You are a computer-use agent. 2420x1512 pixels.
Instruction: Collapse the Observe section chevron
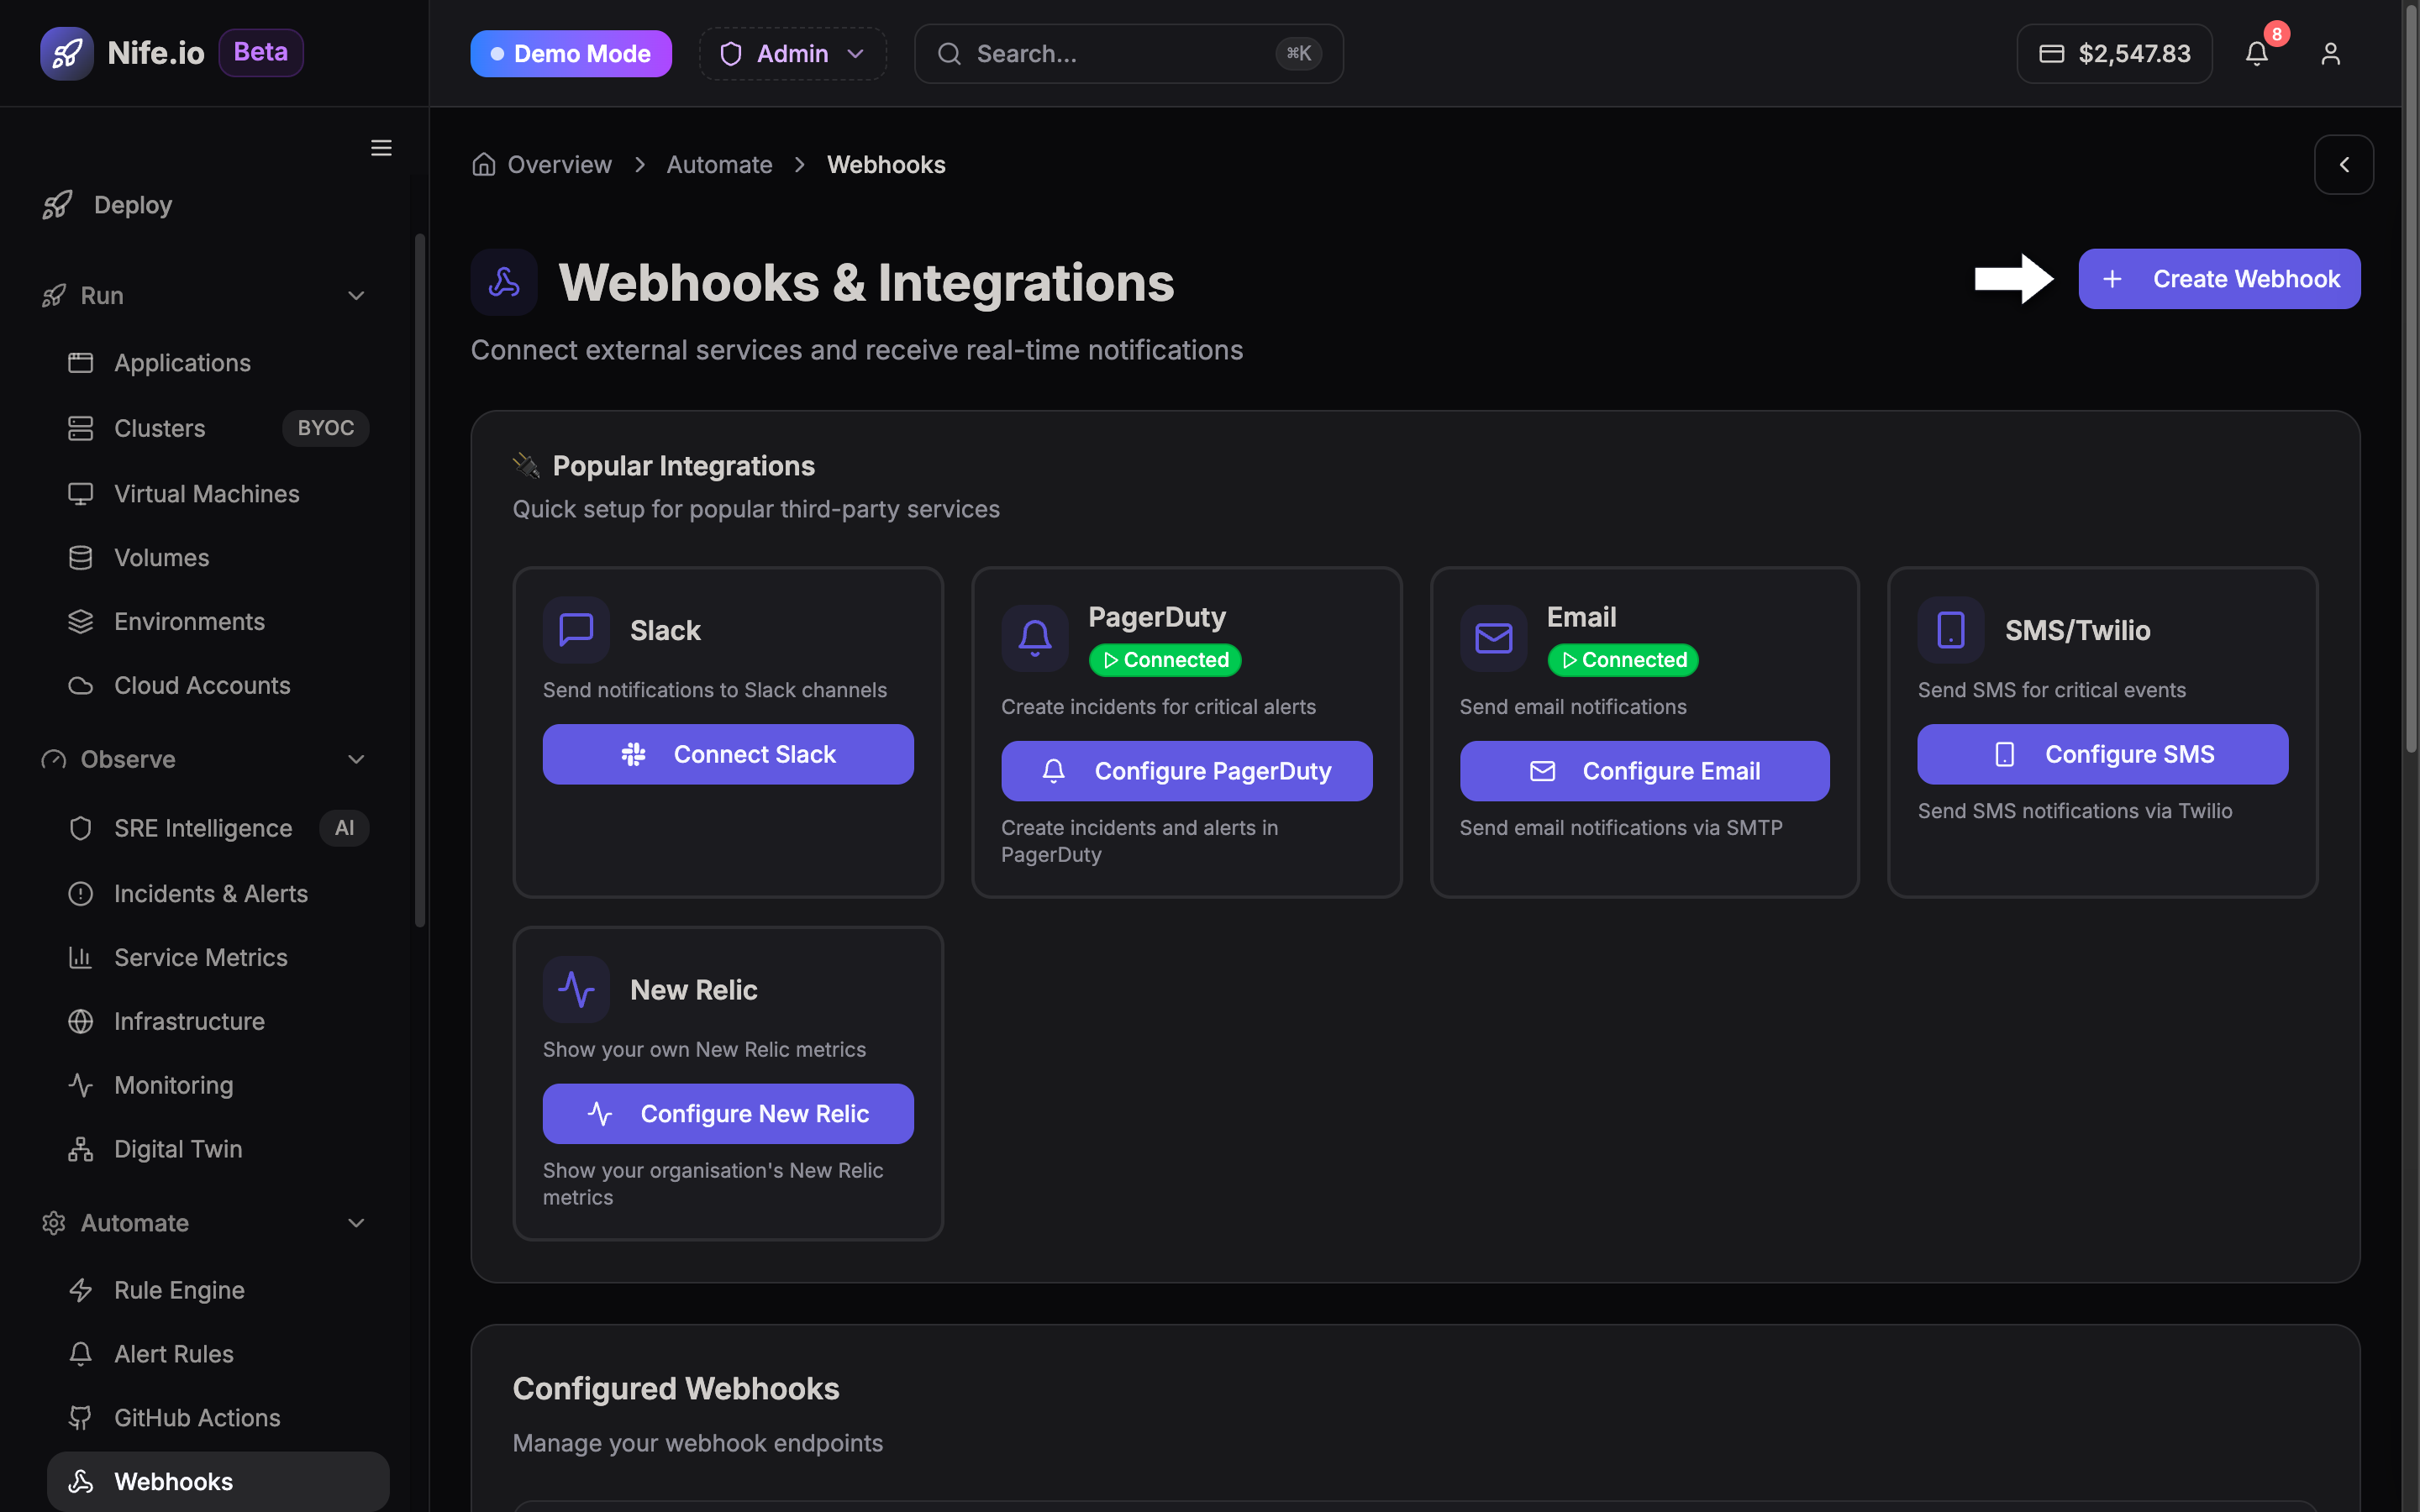(x=356, y=760)
